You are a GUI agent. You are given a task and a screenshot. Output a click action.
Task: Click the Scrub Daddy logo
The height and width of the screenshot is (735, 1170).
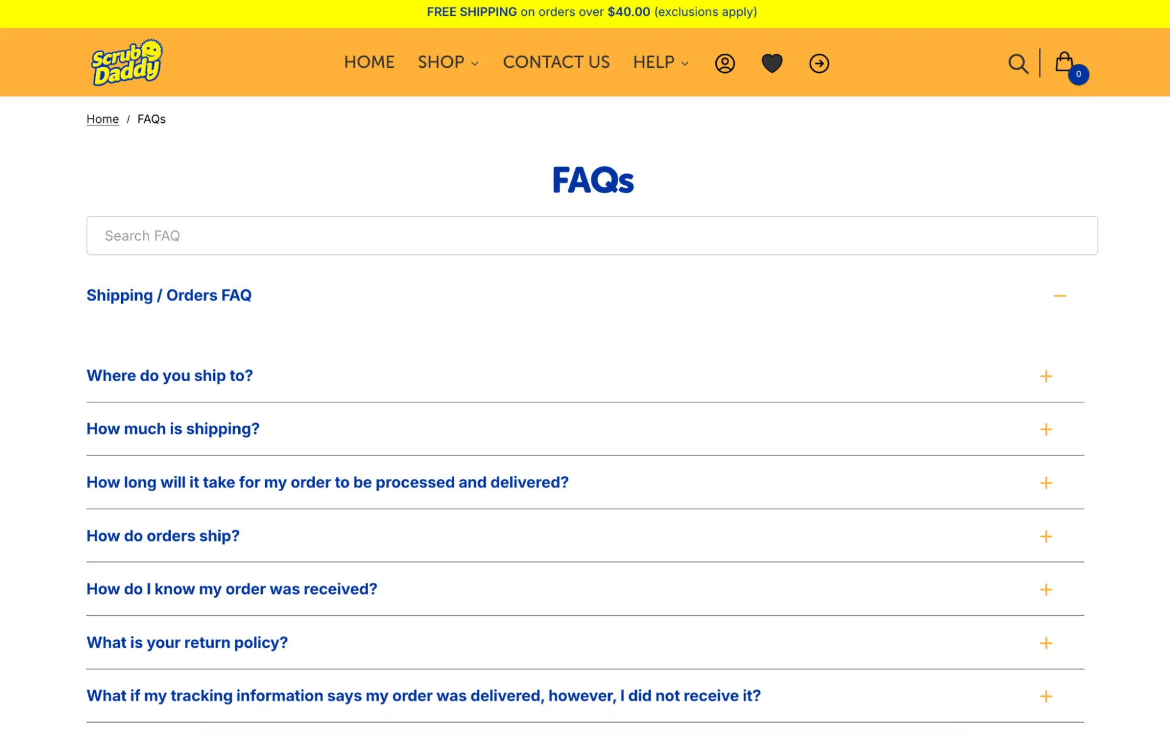[127, 62]
